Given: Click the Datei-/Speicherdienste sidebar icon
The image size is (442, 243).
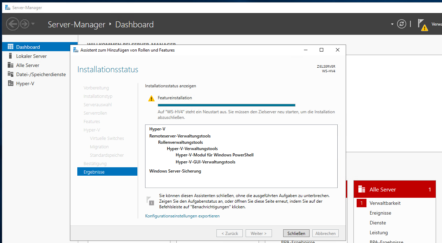Looking at the screenshot, I should [11, 74].
